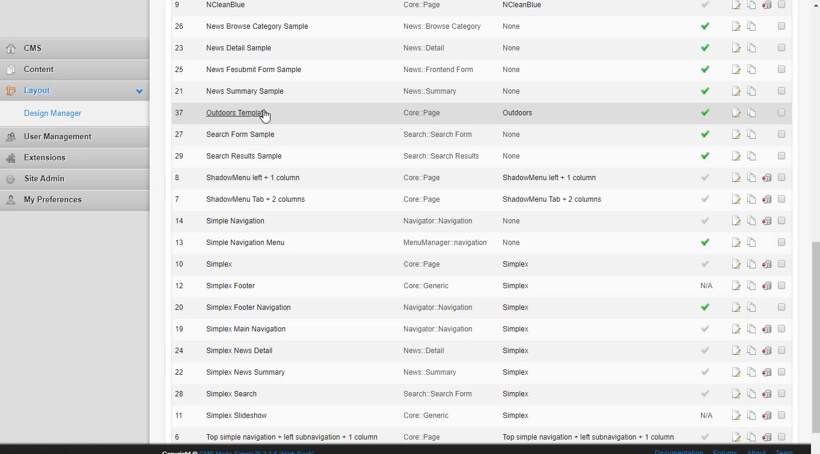This screenshot has height=454, width=820.
Task: Click edit icon for Outdoors Template
Action: (x=736, y=113)
